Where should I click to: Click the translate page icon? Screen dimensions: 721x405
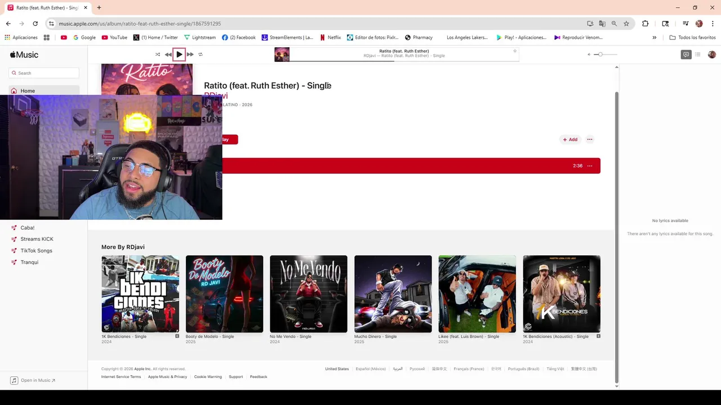click(x=602, y=24)
